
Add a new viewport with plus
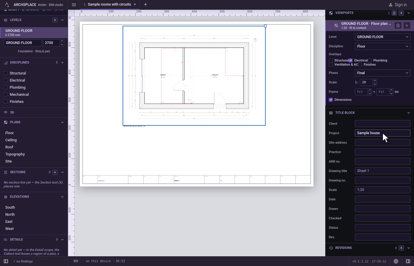point(401,13)
